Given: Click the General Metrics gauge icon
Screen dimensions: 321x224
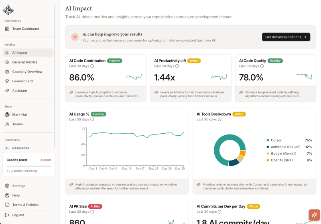Looking at the screenshot, I should [7, 62].
